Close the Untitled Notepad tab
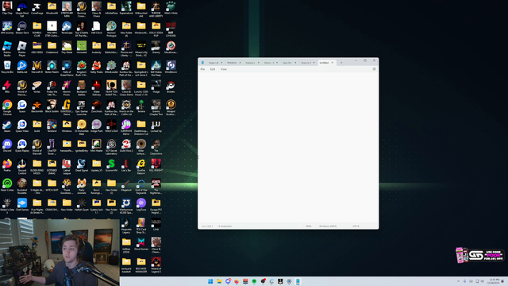This screenshot has width=508, height=286. (332, 63)
